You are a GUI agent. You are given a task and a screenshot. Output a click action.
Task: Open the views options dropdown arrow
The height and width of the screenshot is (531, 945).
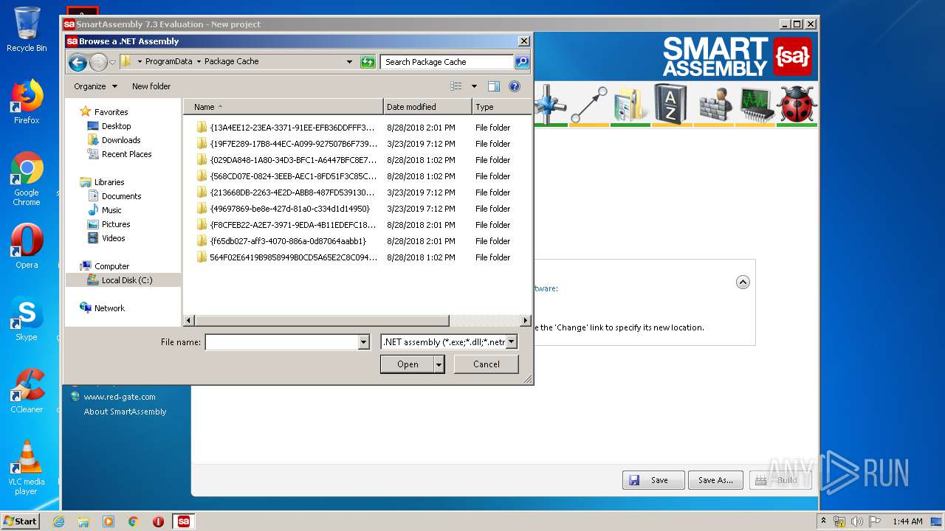coord(474,86)
